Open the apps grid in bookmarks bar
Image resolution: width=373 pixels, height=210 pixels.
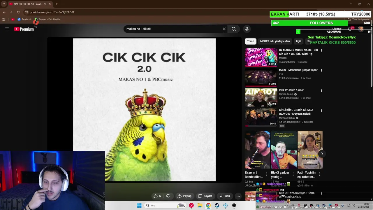pos(4,20)
